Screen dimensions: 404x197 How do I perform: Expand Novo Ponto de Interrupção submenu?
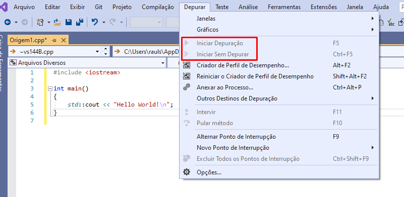pos(279,148)
